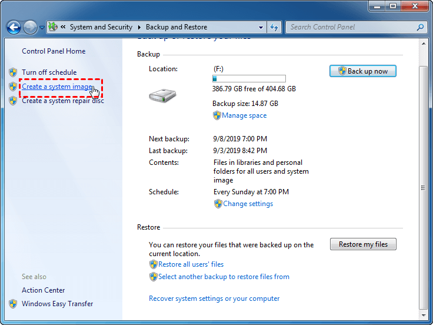The width and height of the screenshot is (433, 325).
Task: Expand the breadcrumb chevron before System and Security
Action: 62,27
